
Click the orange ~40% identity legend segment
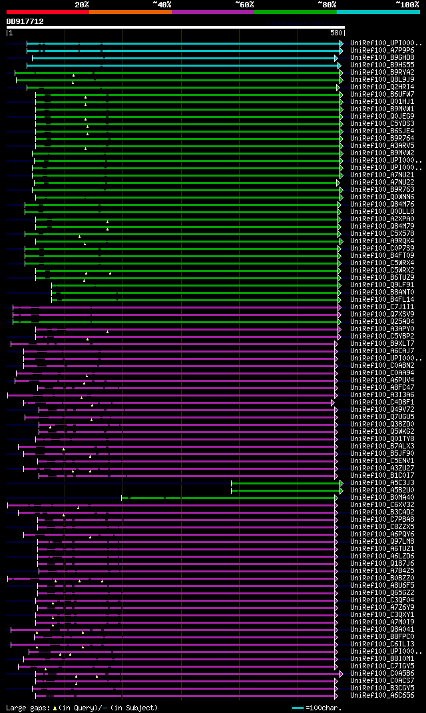tap(130, 11)
